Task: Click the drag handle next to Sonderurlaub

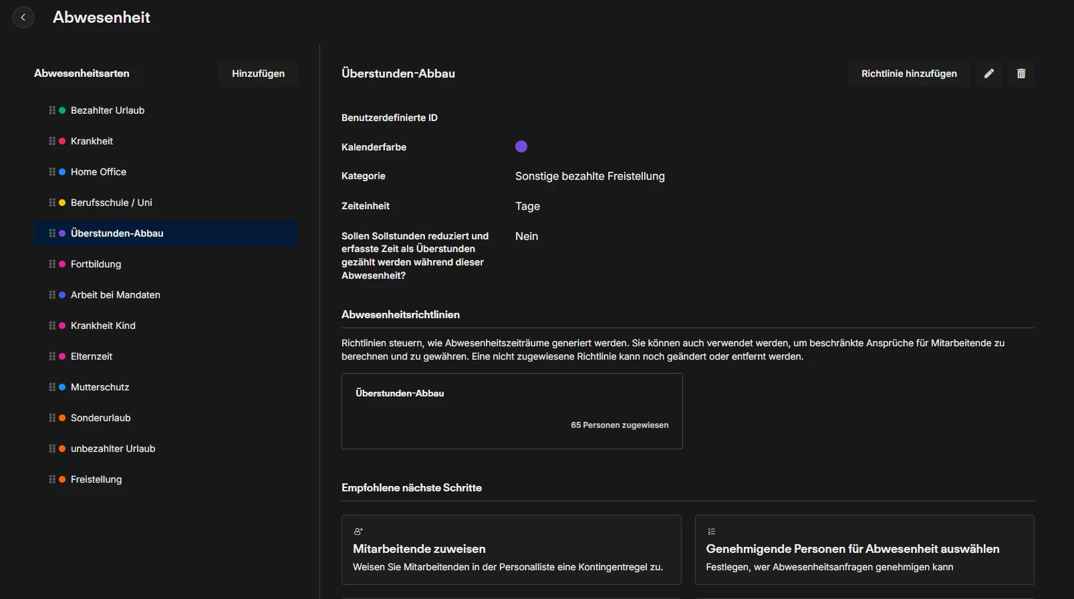Action: click(52, 418)
